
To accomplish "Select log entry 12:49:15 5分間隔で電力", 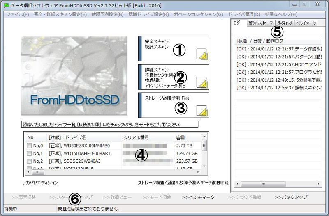I will 278,80.
